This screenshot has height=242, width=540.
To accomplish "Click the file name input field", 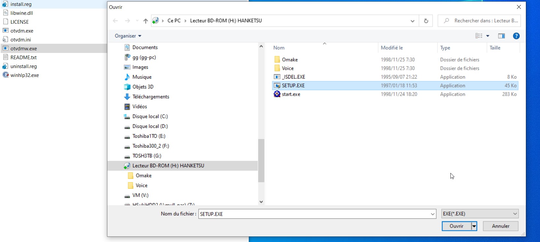I will 314,214.
